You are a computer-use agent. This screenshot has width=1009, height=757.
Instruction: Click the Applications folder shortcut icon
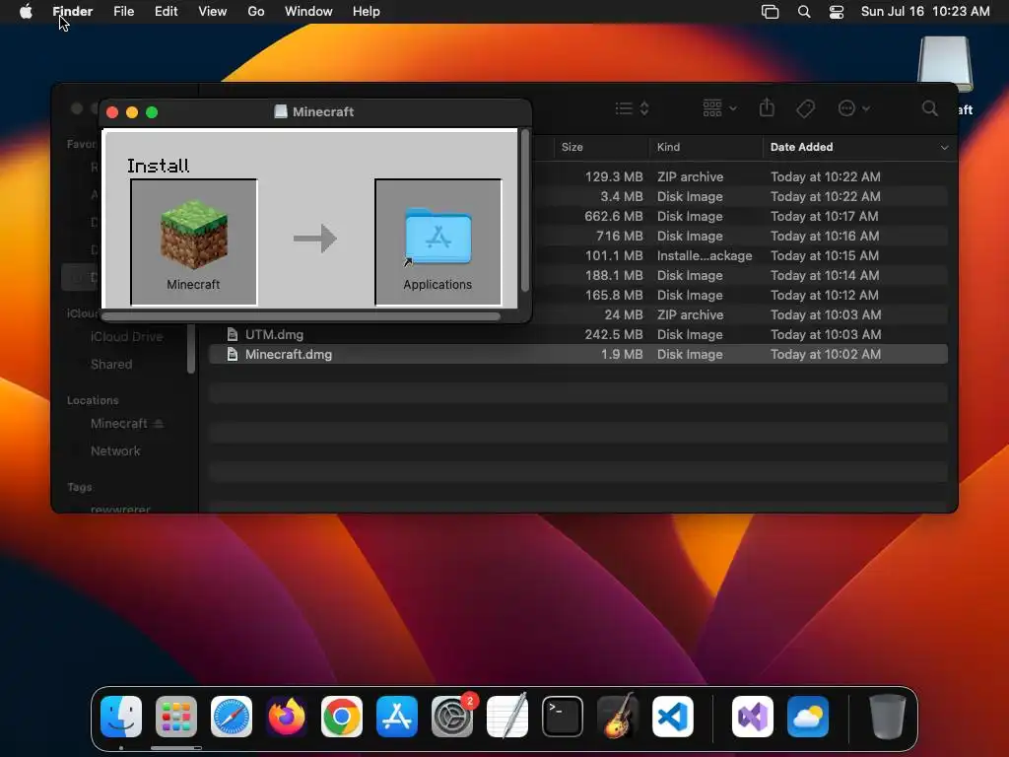(x=438, y=237)
